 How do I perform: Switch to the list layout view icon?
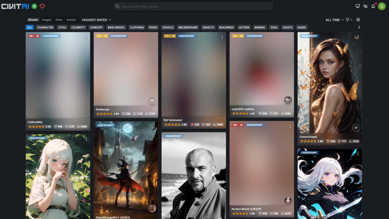point(358,19)
